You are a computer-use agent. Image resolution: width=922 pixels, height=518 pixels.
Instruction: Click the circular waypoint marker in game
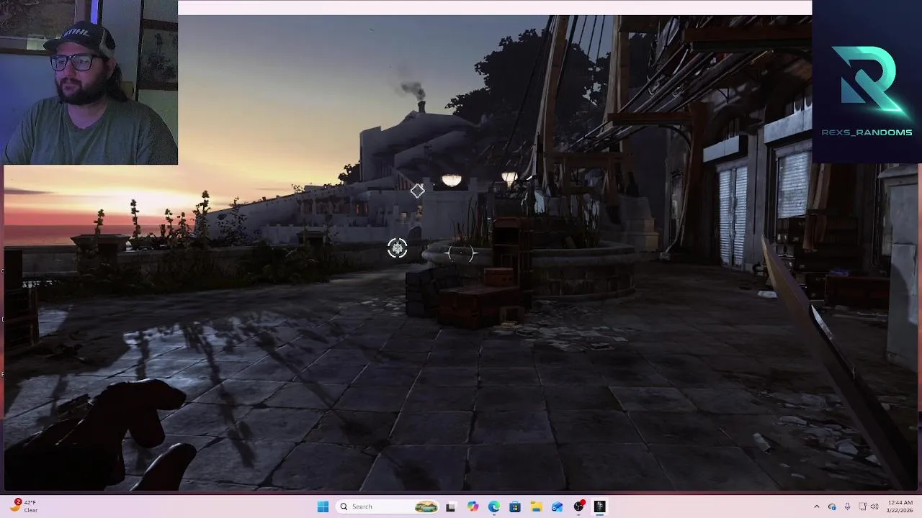(x=397, y=248)
